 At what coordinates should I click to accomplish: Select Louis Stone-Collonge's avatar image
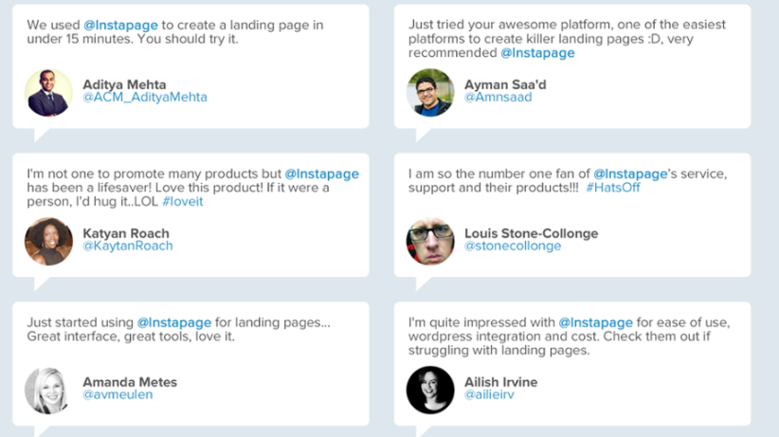(430, 242)
